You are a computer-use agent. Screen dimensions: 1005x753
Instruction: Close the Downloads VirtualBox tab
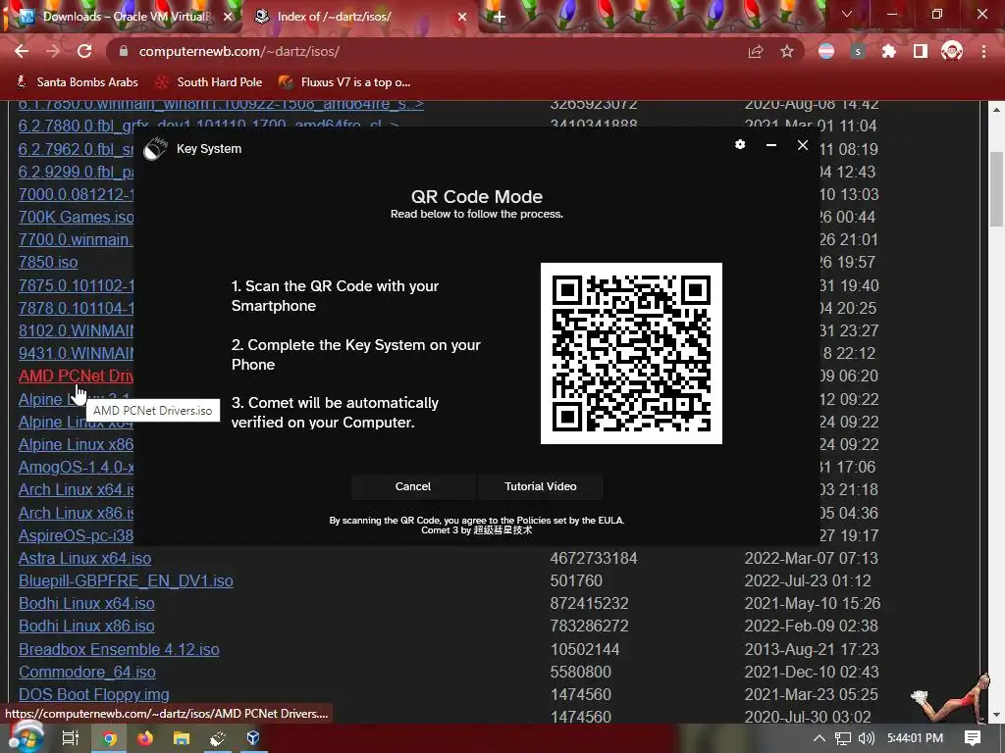point(228,18)
